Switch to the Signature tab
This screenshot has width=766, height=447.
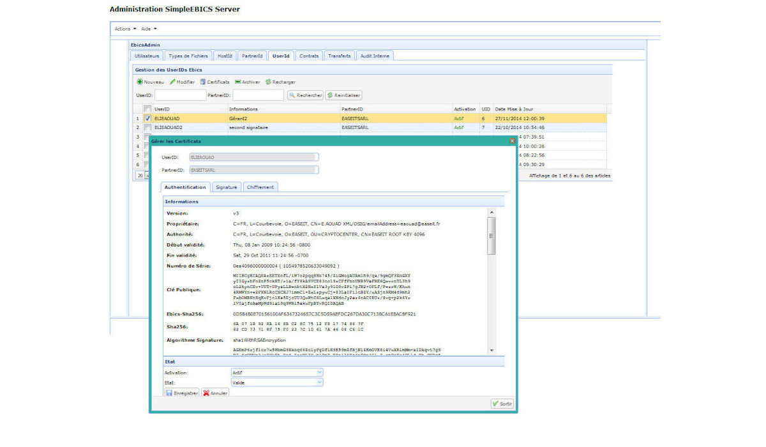(226, 187)
